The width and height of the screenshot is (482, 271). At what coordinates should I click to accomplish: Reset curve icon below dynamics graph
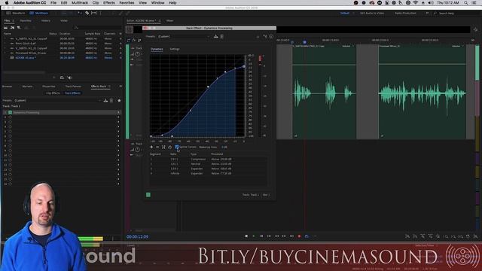[169, 148]
